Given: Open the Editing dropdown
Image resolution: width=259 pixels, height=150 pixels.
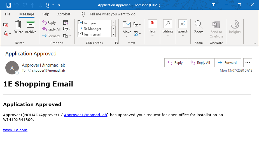Looking at the screenshot, I should 167,28.
